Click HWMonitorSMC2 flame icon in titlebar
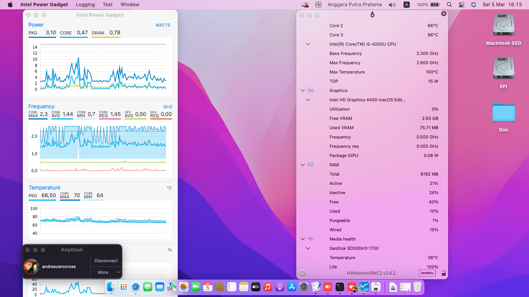 point(372,14)
